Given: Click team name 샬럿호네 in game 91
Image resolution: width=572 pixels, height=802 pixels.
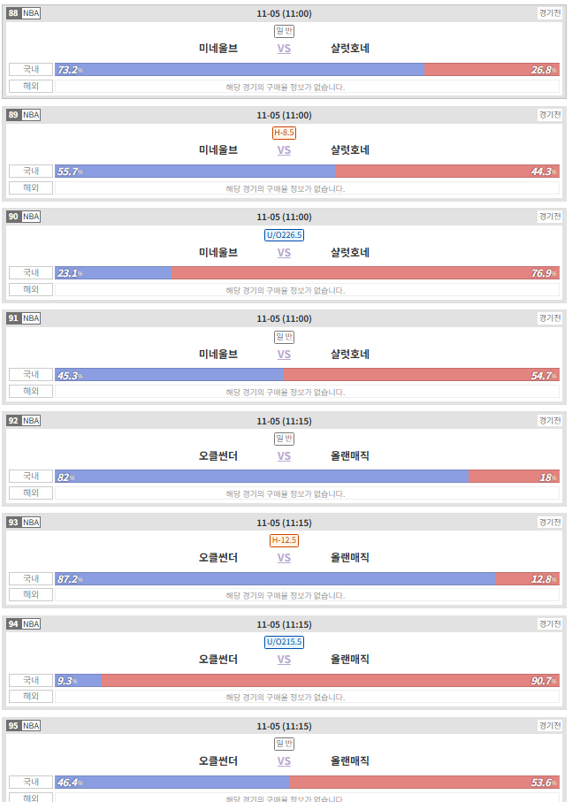Looking at the screenshot, I should tap(349, 354).
